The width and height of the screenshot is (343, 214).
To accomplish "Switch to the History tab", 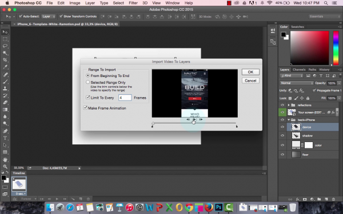I will (324, 70).
